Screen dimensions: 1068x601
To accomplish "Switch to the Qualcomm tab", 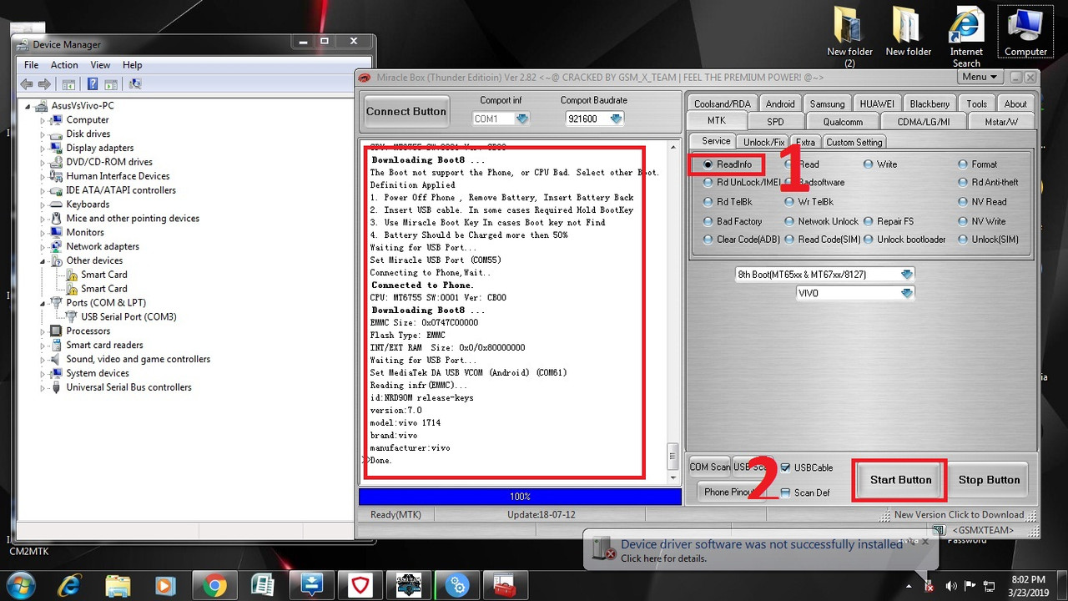I will (843, 122).
